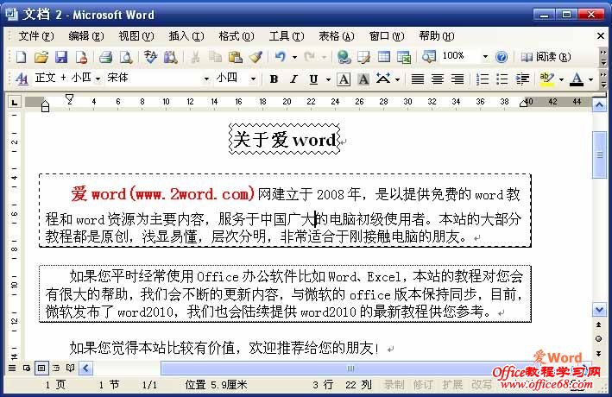Image resolution: width=612 pixels, height=397 pixels.
Task: Apply character border with framed A
Action: click(344, 79)
